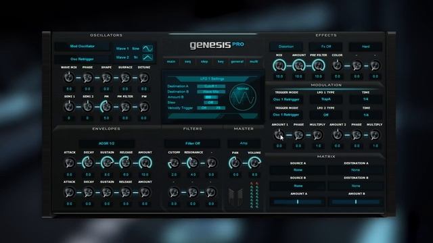Screen dimensions: 433x243
Task: Click the Detune knob
Action: [144, 78]
